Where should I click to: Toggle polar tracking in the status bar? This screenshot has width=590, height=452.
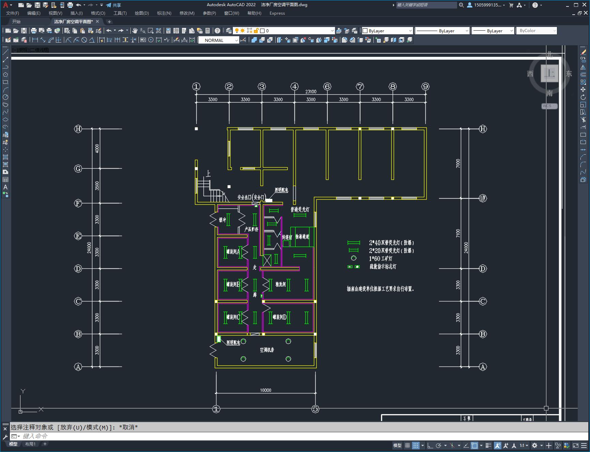point(439,445)
